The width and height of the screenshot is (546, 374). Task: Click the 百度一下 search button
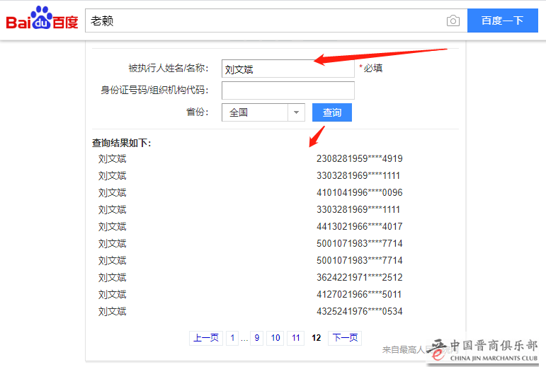click(x=502, y=21)
